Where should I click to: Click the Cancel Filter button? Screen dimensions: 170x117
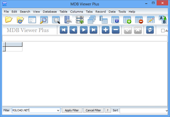93,110
